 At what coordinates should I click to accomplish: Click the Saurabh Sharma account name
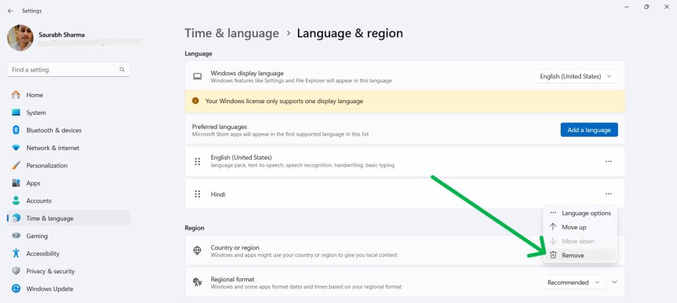coord(62,35)
